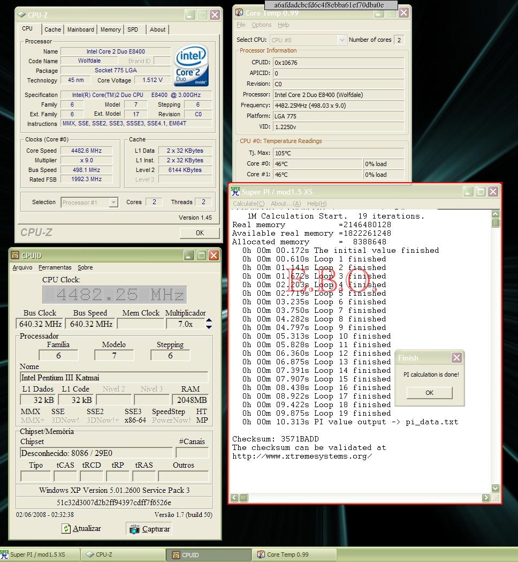Click the Intel Core 2 Duo logo
518x562 pixels.
click(192, 65)
